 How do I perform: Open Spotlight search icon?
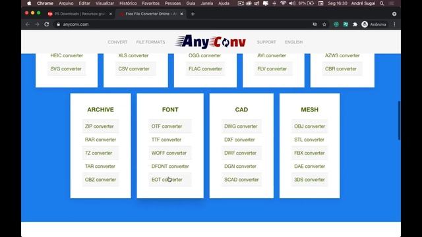point(382,3)
